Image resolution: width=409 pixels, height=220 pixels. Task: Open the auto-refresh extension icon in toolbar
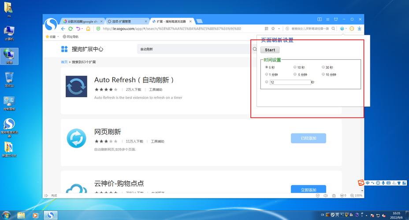click(x=342, y=29)
